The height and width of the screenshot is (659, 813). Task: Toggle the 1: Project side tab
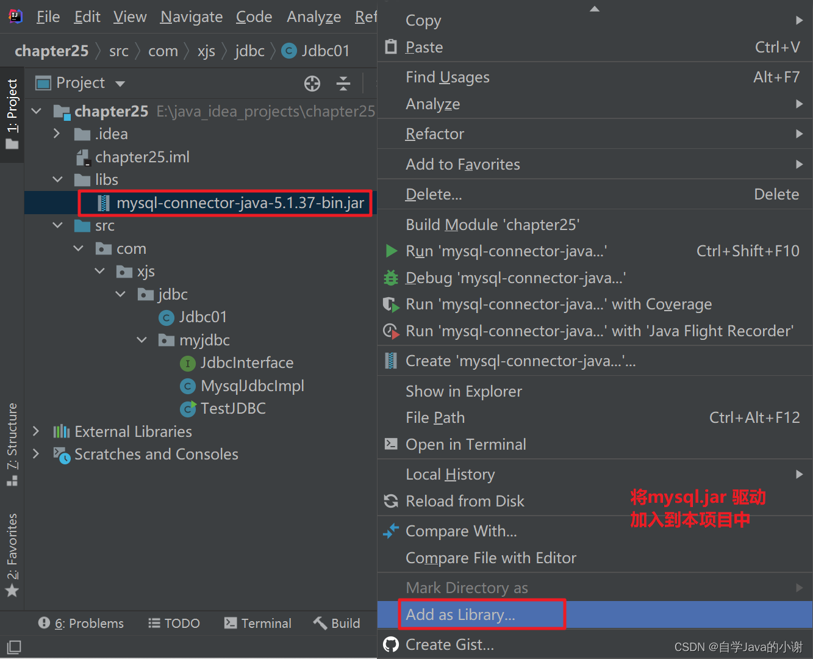(x=12, y=114)
